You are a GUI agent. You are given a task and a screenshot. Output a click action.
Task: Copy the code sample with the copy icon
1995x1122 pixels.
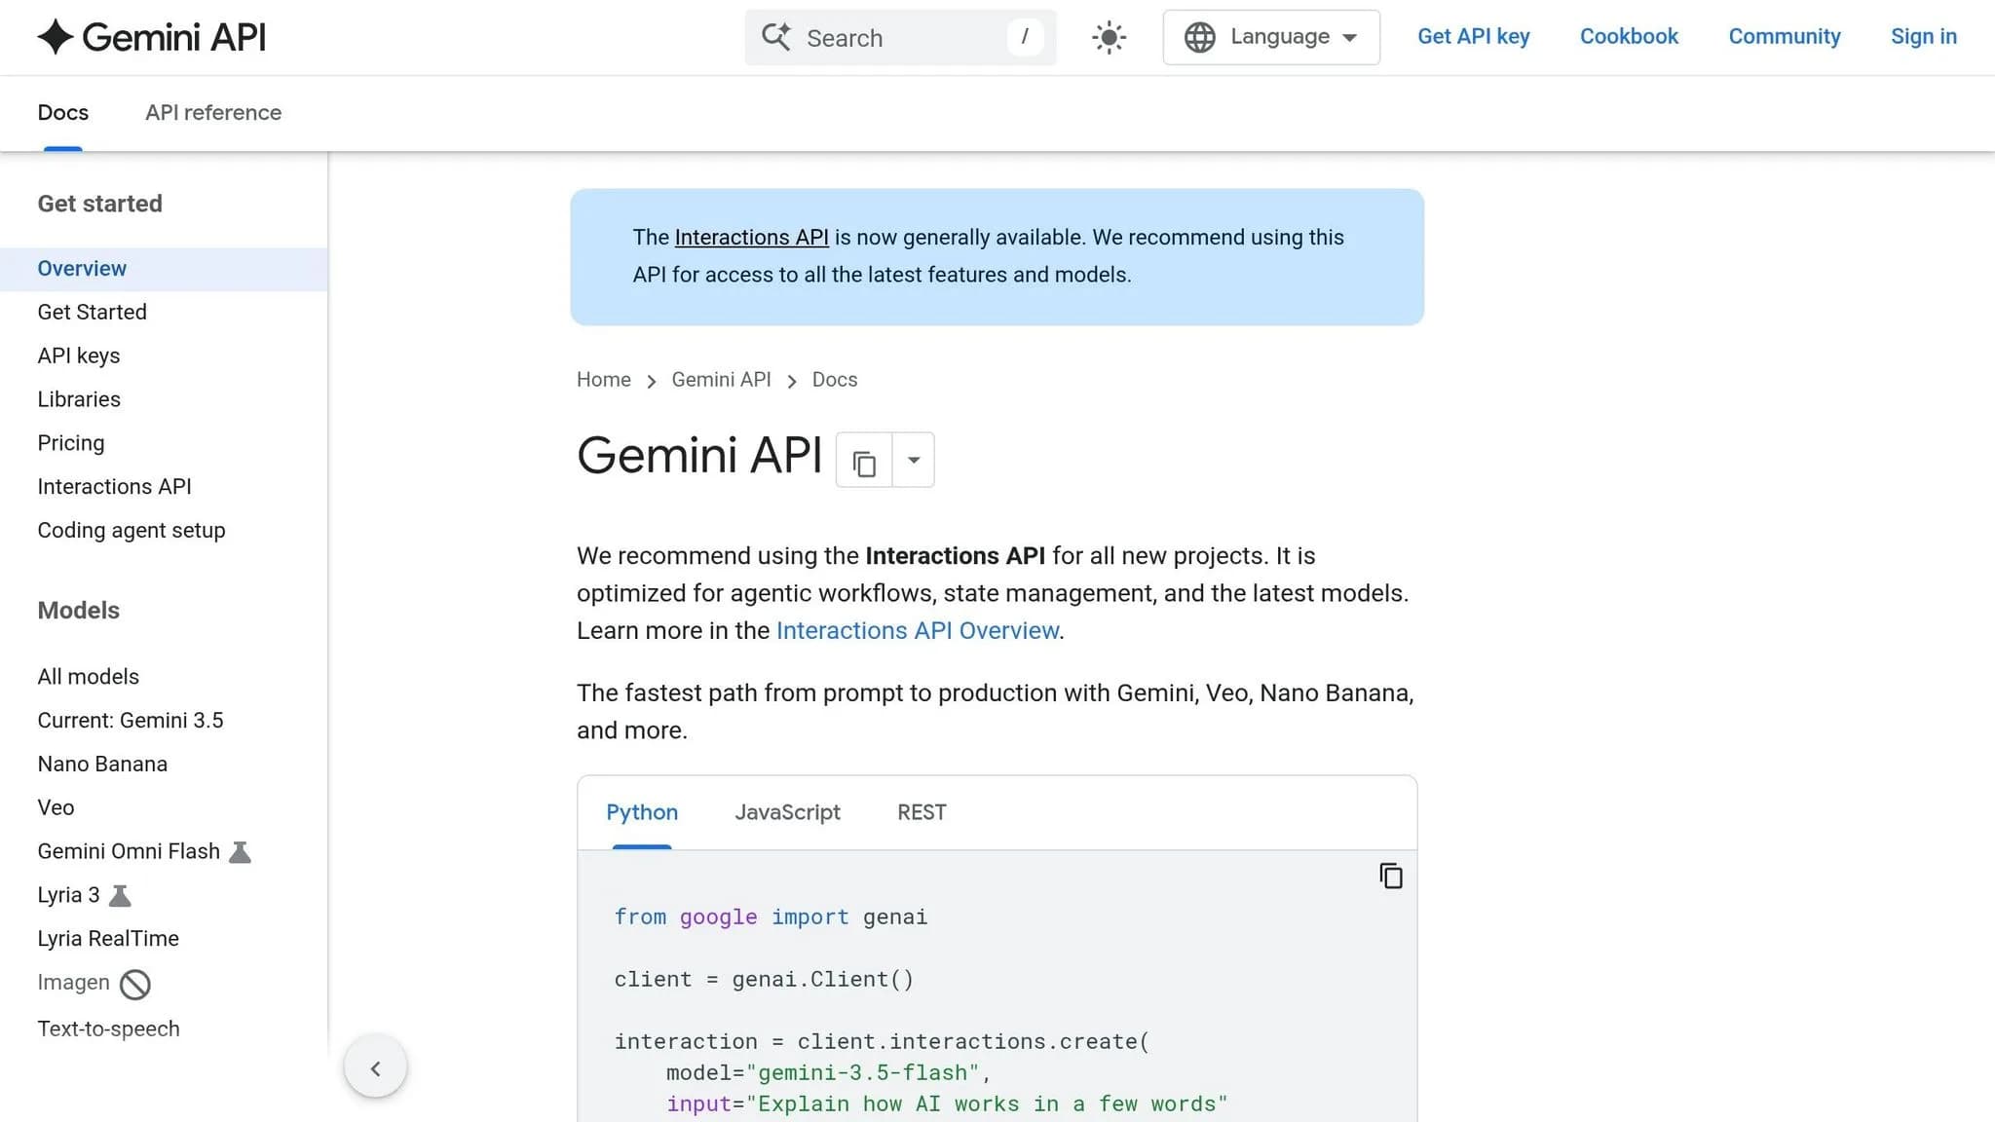tap(1390, 877)
